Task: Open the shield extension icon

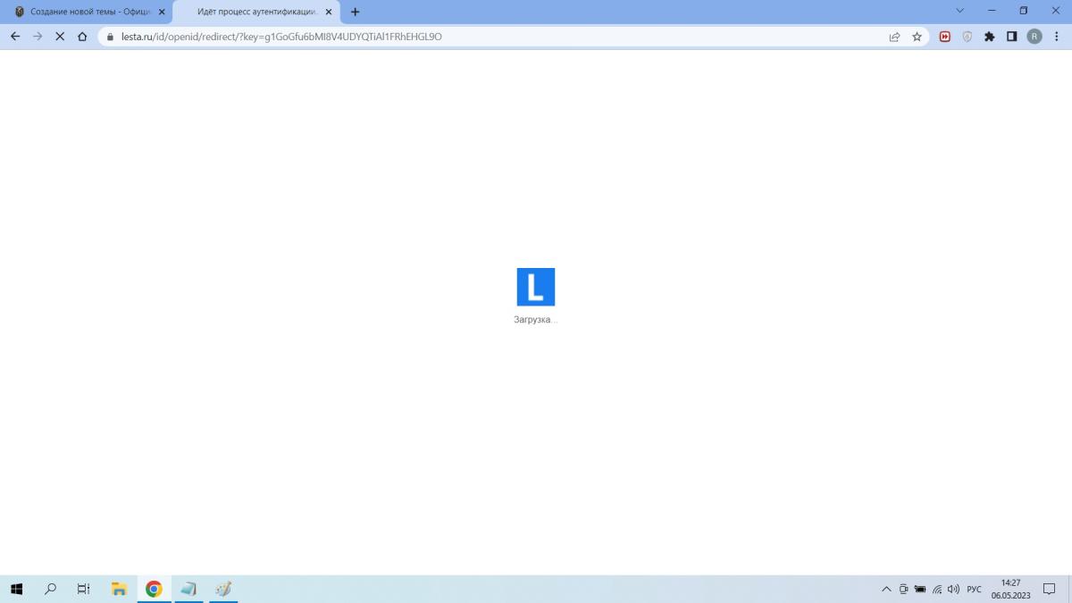Action: click(967, 37)
